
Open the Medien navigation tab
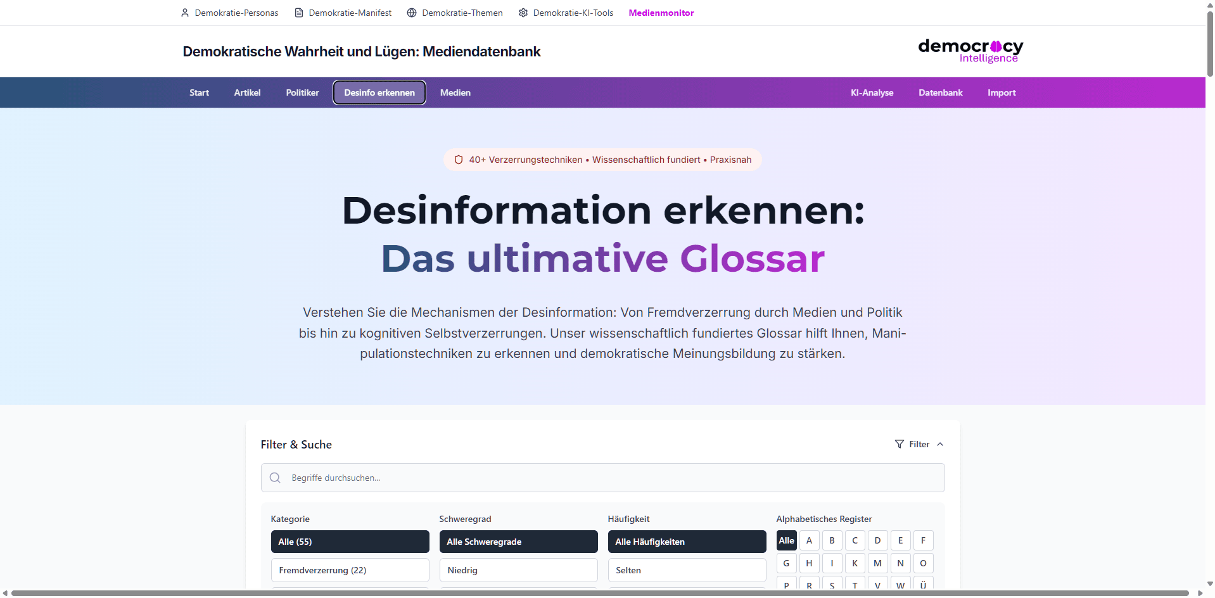pos(455,92)
